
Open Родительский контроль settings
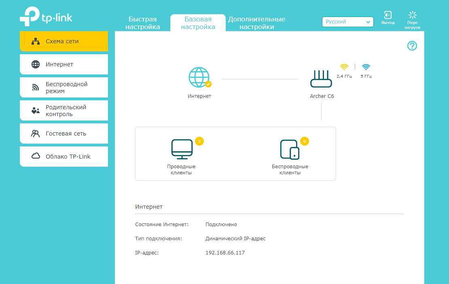tap(64, 110)
